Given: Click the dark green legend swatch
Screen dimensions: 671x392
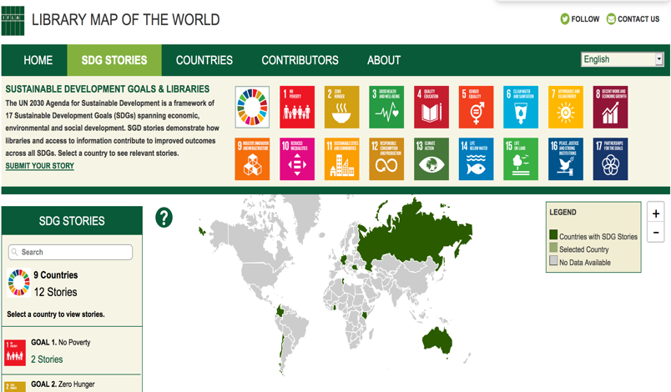Looking at the screenshot, I should tap(553, 234).
